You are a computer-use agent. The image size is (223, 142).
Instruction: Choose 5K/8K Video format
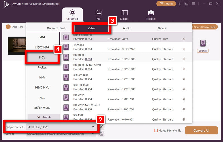click(x=42, y=108)
